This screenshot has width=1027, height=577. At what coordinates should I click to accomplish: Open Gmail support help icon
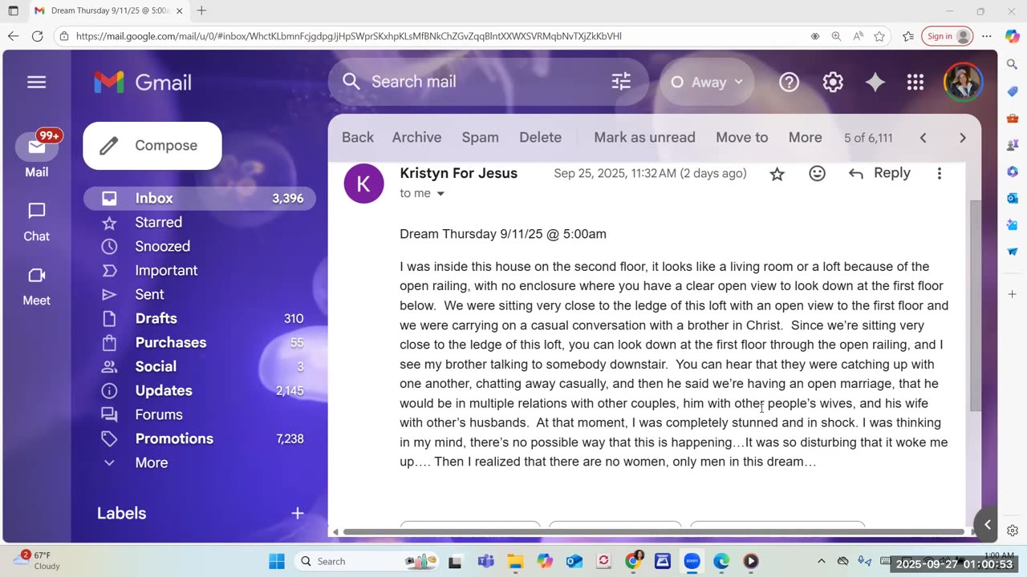pyautogui.click(x=790, y=82)
